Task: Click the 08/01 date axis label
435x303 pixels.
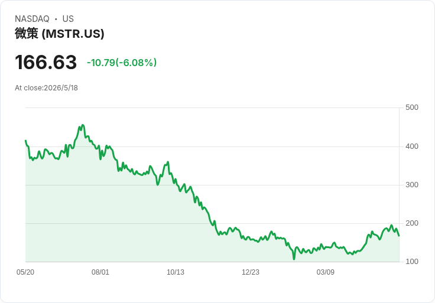Action: pos(100,272)
